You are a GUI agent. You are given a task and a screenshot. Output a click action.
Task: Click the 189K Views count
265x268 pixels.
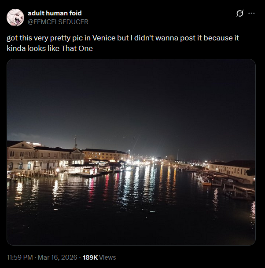pos(99,257)
